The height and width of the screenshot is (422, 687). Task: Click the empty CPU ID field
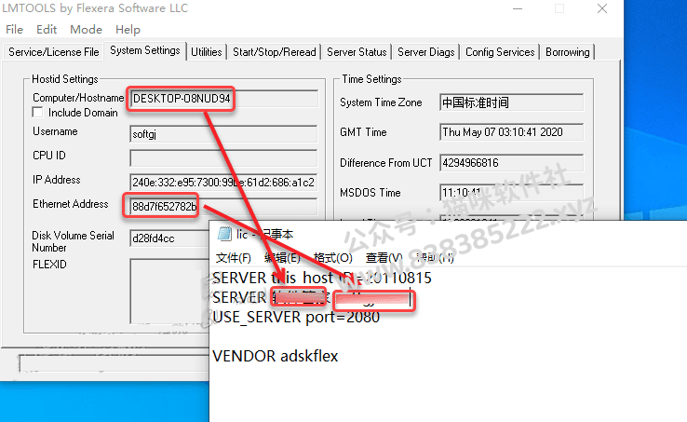point(223,158)
